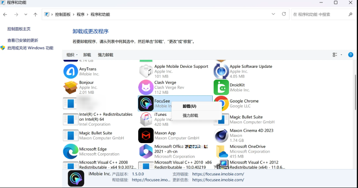The image size is (358, 188).
Task: Select the AnyTrans program icon
Action: point(70,71)
